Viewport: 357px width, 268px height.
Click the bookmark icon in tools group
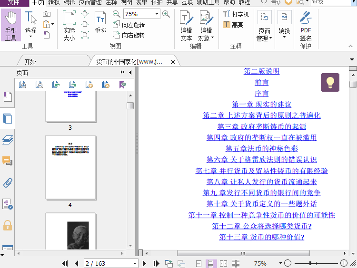click(x=47, y=35)
